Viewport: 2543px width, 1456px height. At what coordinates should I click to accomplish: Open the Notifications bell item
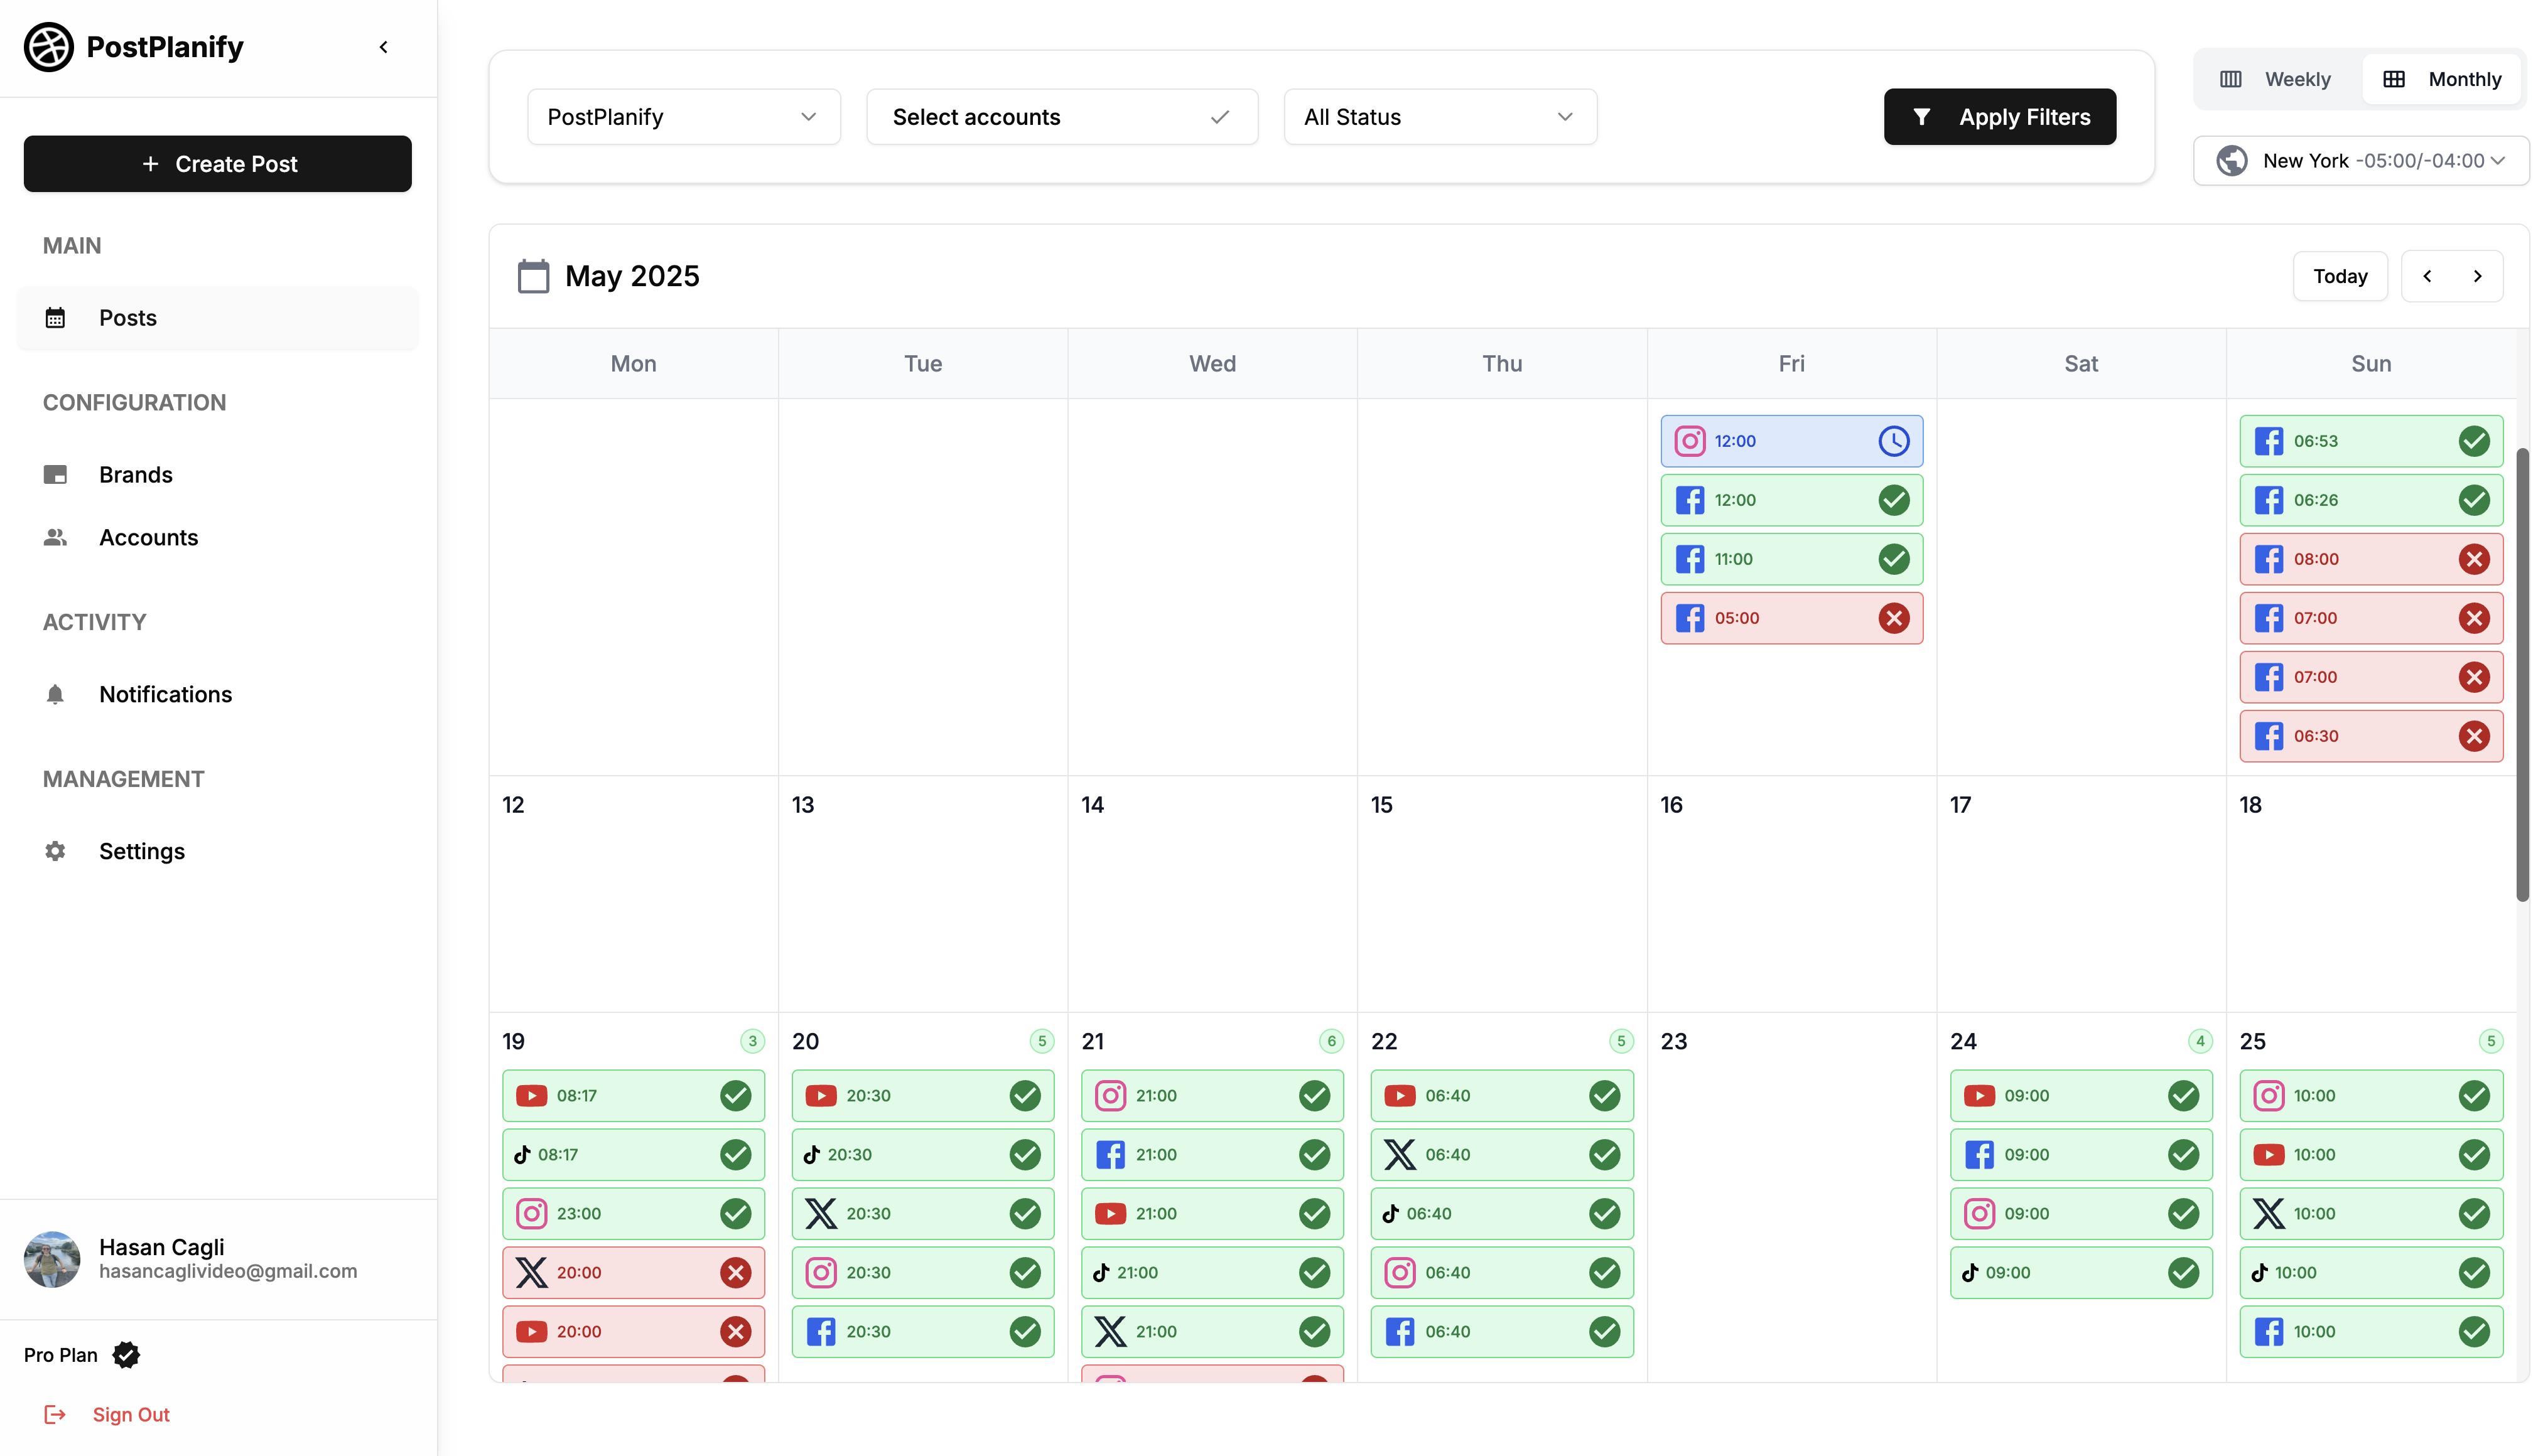(x=165, y=694)
